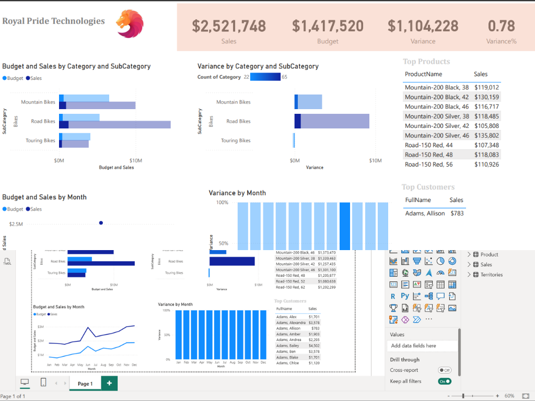Viewport: 535px width, 401px height.
Task: Toggle the Keep all filters switch
Action: tap(445, 381)
